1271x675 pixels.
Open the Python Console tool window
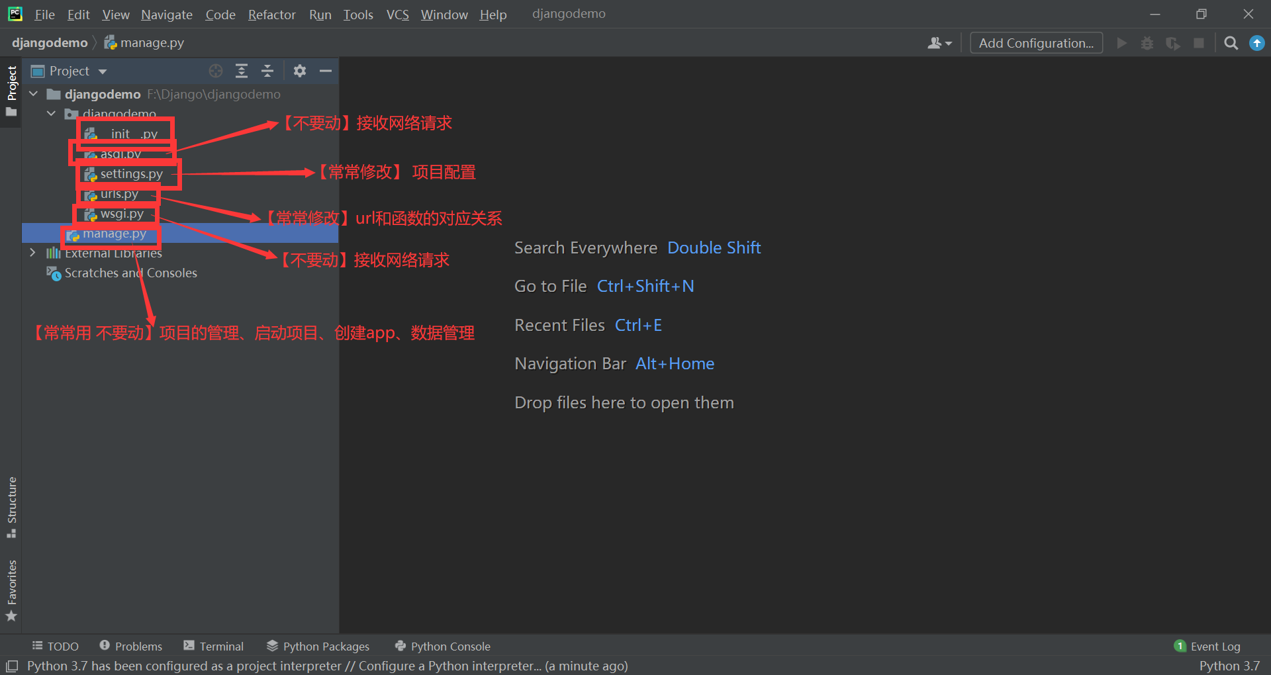443,646
